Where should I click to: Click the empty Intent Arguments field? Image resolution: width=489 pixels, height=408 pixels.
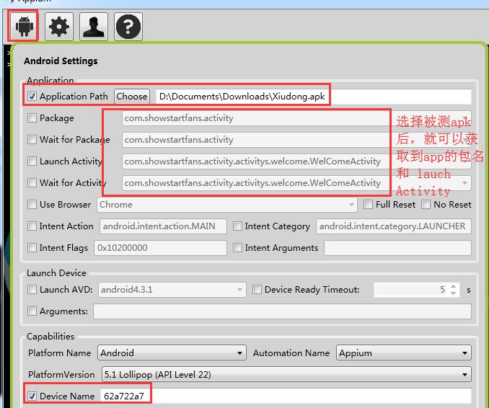tap(397, 248)
